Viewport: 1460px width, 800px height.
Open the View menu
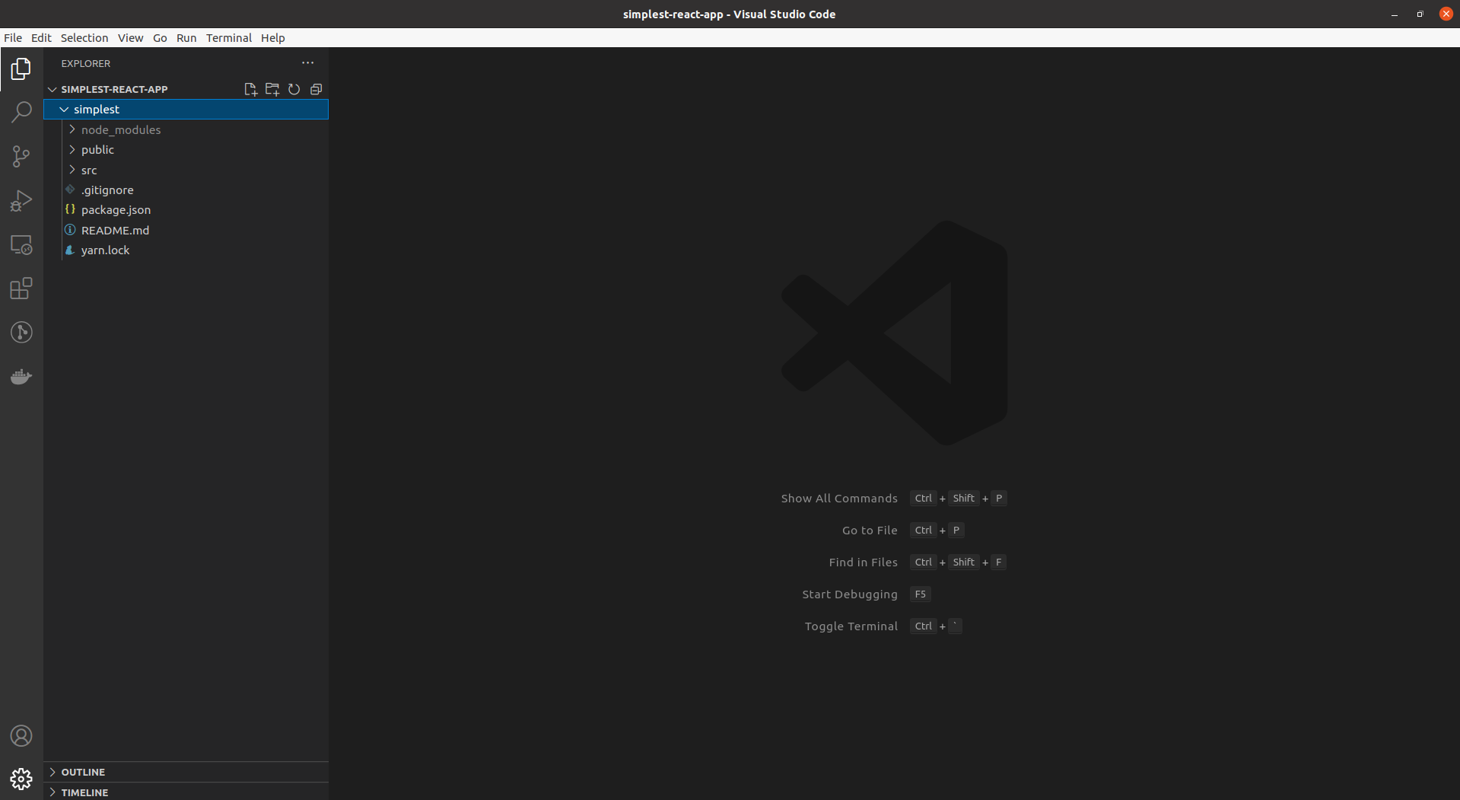point(130,38)
